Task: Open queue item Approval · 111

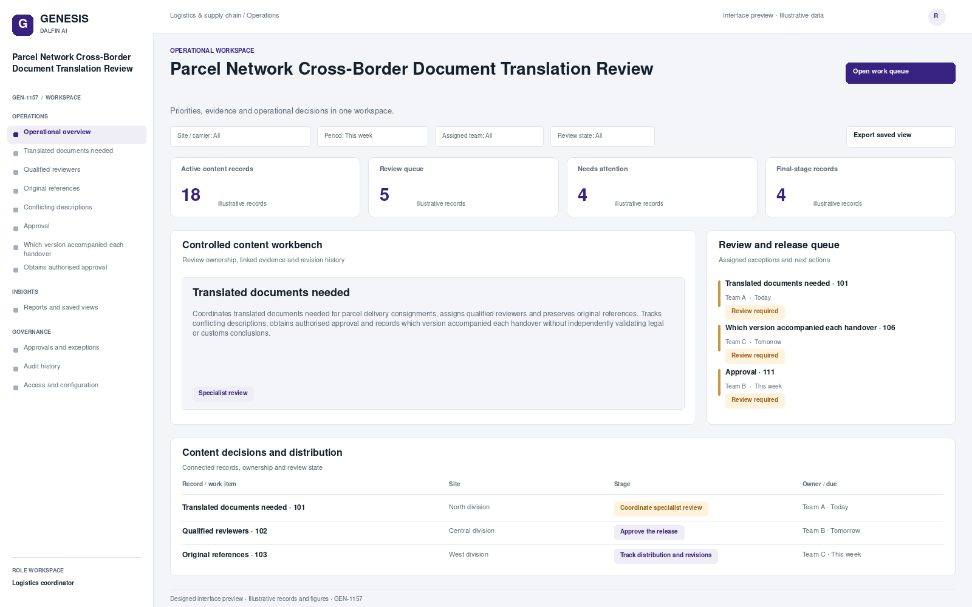Action: 750,372
